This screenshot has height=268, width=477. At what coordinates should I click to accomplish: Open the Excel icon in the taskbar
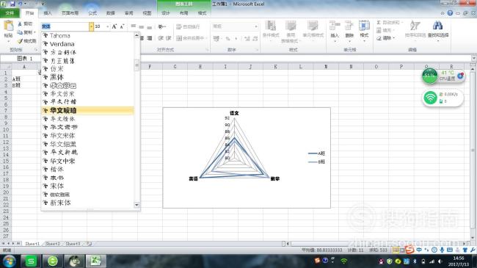click(x=96, y=261)
